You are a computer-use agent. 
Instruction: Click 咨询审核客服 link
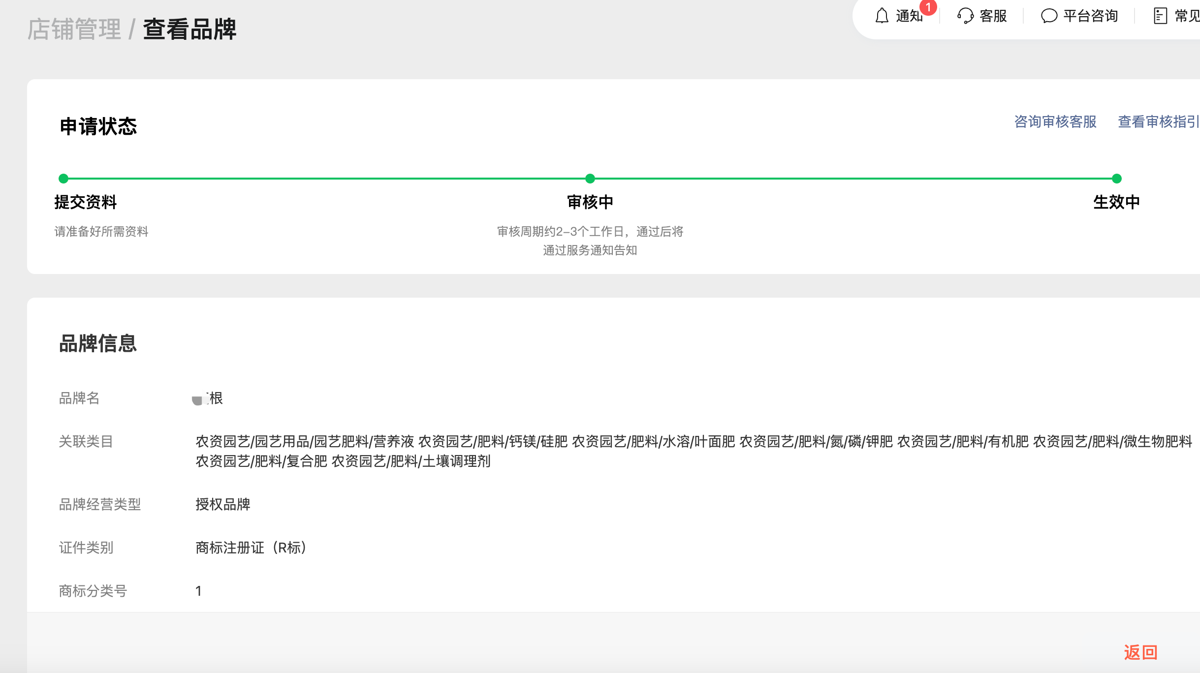(1055, 122)
